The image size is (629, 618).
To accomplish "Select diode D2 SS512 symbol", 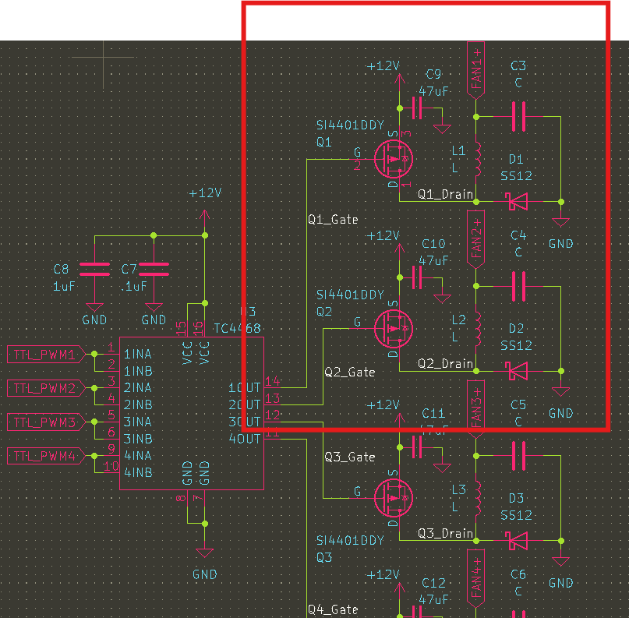I will coord(514,371).
